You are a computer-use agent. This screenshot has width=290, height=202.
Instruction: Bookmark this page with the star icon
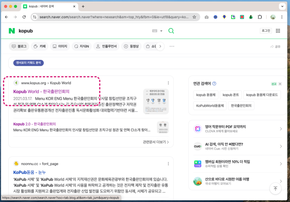(x=194, y=17)
